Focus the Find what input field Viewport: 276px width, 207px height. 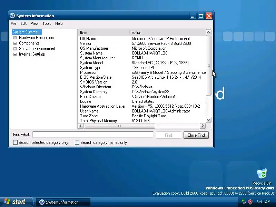click(93, 135)
